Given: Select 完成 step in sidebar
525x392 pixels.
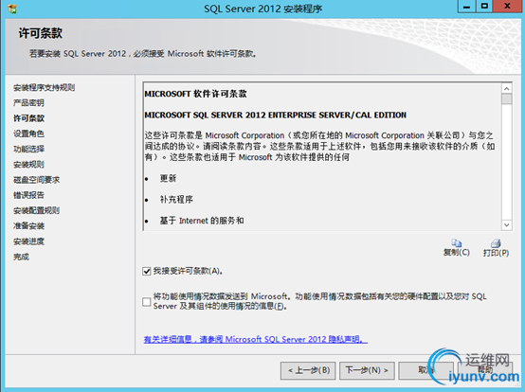Looking at the screenshot, I should (21, 257).
